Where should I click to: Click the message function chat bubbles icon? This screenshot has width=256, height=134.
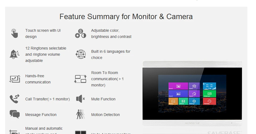15,114
